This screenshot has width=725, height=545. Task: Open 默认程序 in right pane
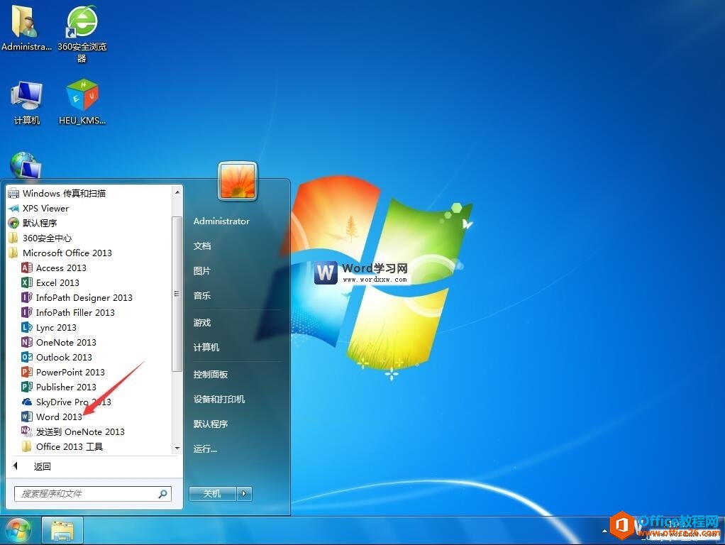211,424
